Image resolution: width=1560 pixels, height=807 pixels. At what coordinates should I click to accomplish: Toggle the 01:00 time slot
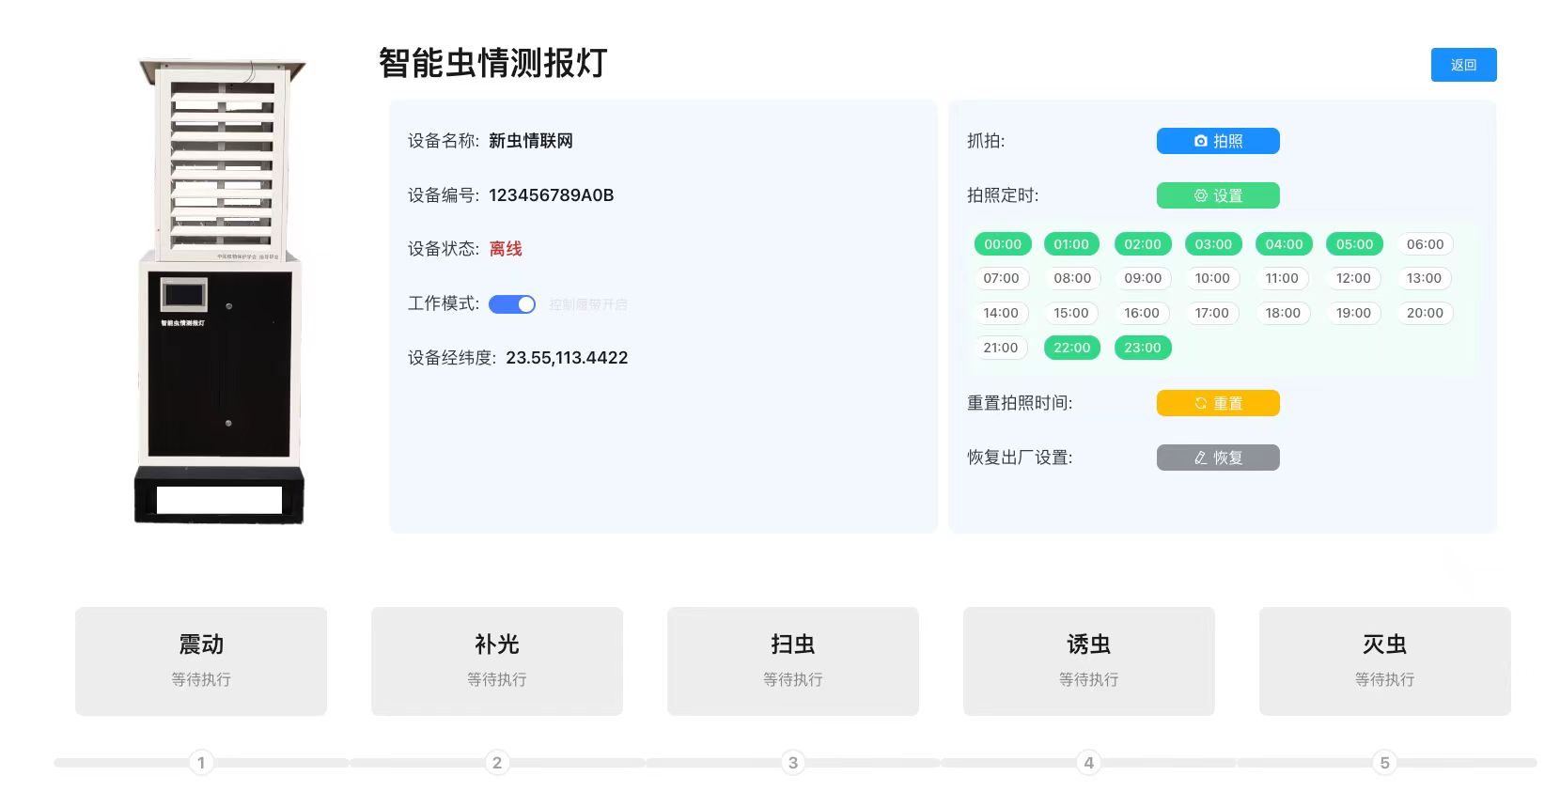1071,244
